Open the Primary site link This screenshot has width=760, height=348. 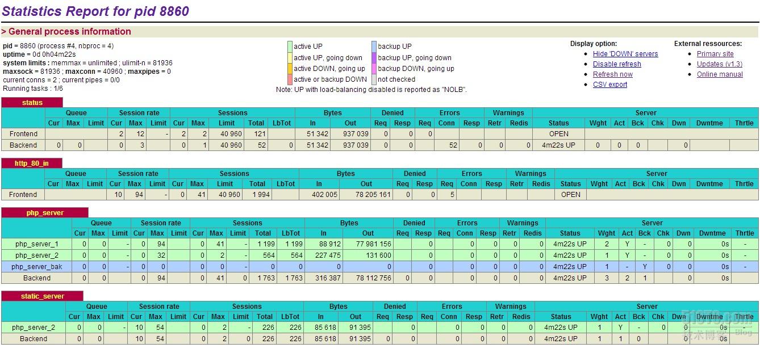pyautogui.click(x=715, y=54)
